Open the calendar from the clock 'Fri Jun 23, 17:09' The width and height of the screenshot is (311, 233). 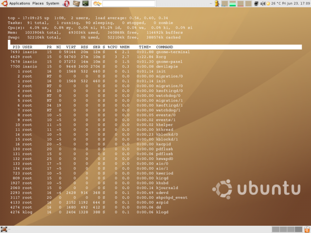296,3
